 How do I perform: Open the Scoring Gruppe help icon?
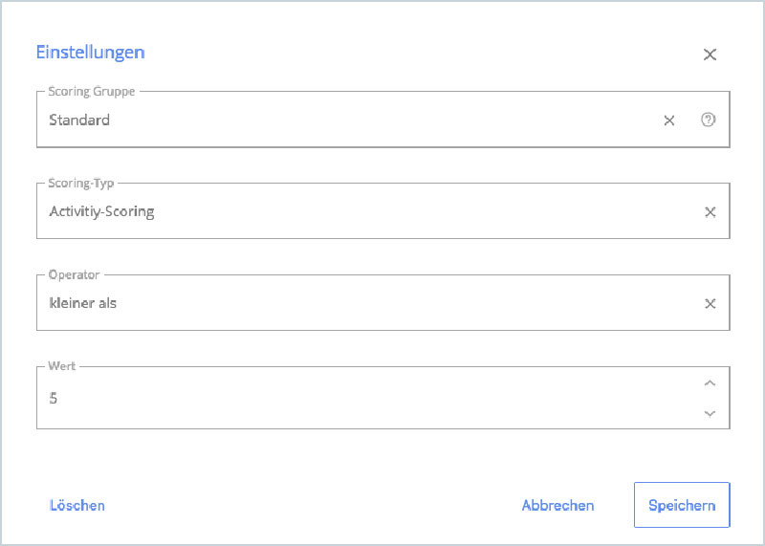tap(708, 120)
